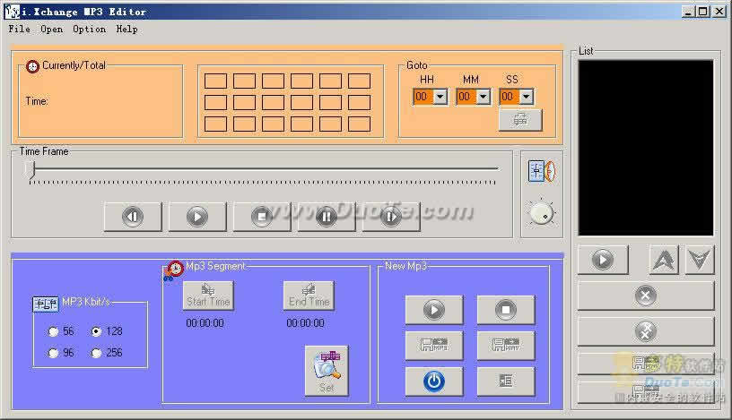Play the selected item below the List
Image resolution: width=732 pixels, height=420 pixels.
point(603,260)
